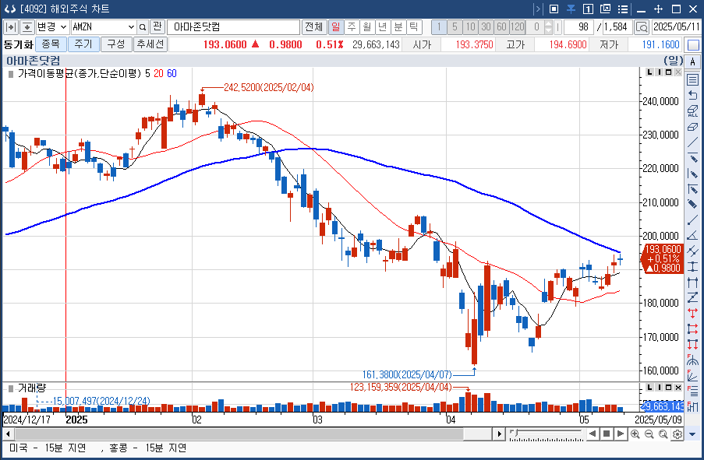Click the 관 watchlist button
Screen dimensions: 704x460
coord(157,26)
